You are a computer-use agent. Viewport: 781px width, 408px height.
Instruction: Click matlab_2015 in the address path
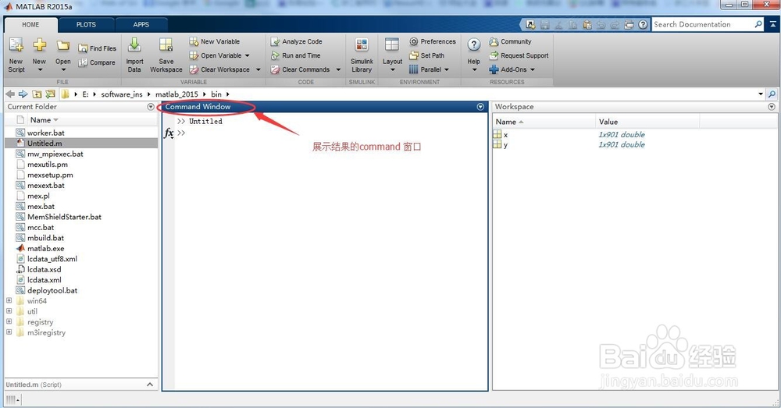[177, 94]
